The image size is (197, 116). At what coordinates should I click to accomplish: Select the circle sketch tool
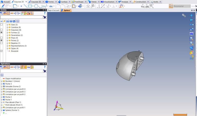36,6
